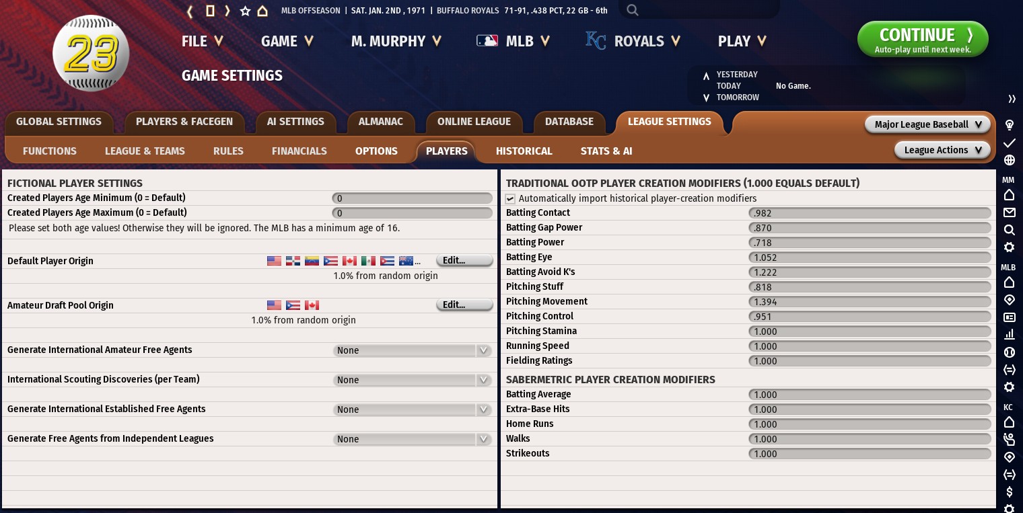Viewport: 1023px width, 513px height.
Task: Click the back navigation arrow in top bar
Action: [x=190, y=11]
